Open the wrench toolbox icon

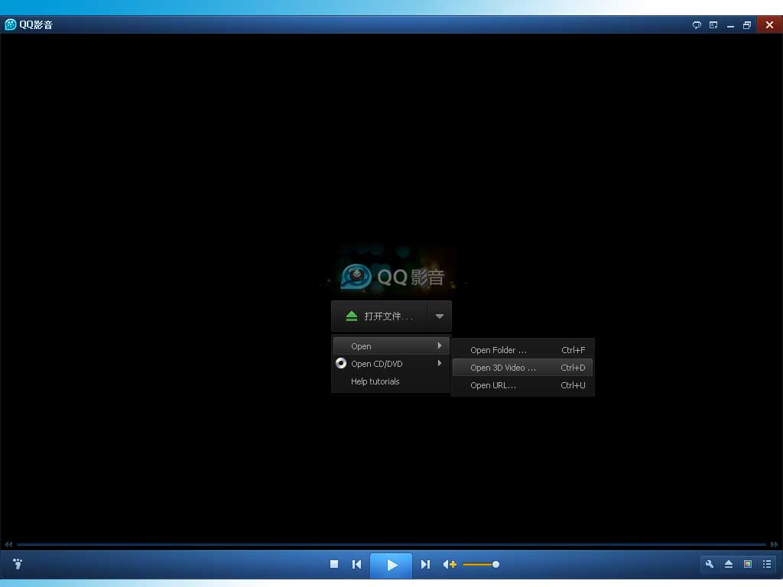coord(709,564)
